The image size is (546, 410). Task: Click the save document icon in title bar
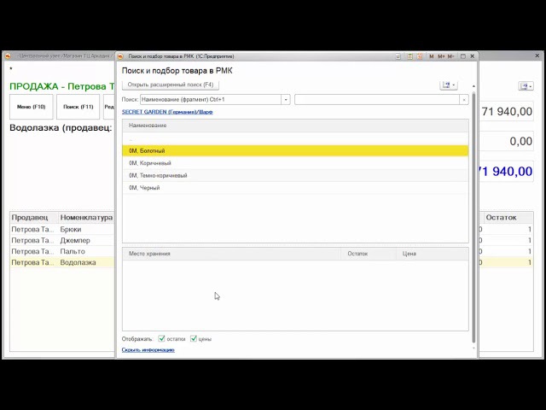tap(398, 56)
